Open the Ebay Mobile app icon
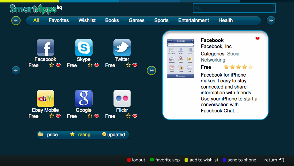 [45, 98]
